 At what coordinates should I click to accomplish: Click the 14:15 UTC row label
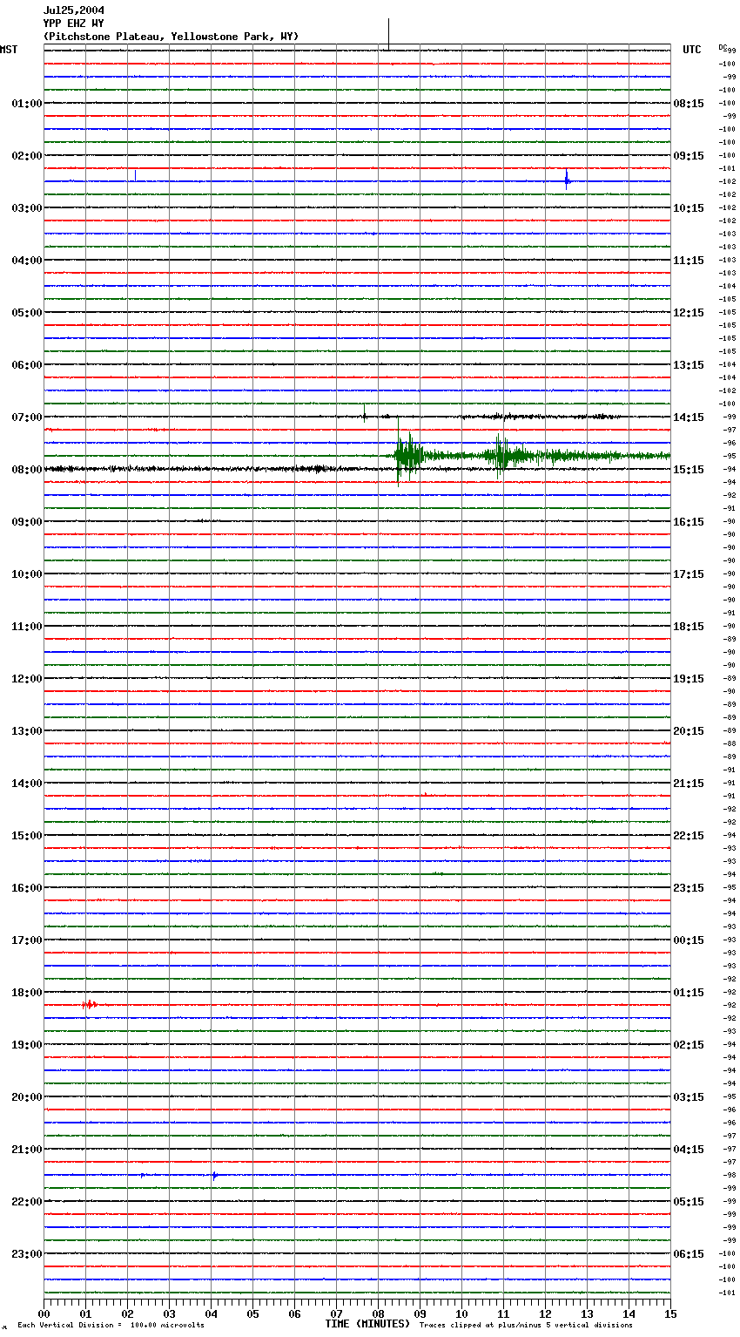pyautogui.click(x=689, y=417)
